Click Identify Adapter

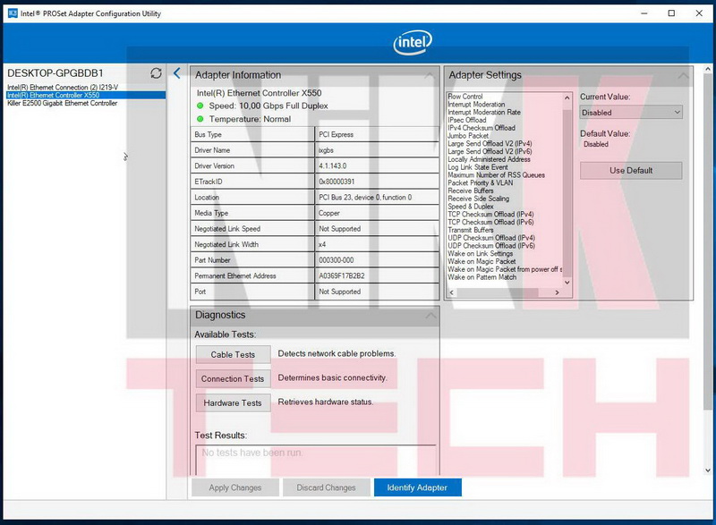click(417, 487)
